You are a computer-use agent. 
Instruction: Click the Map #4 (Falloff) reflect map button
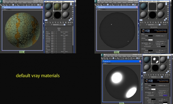[64, 35]
